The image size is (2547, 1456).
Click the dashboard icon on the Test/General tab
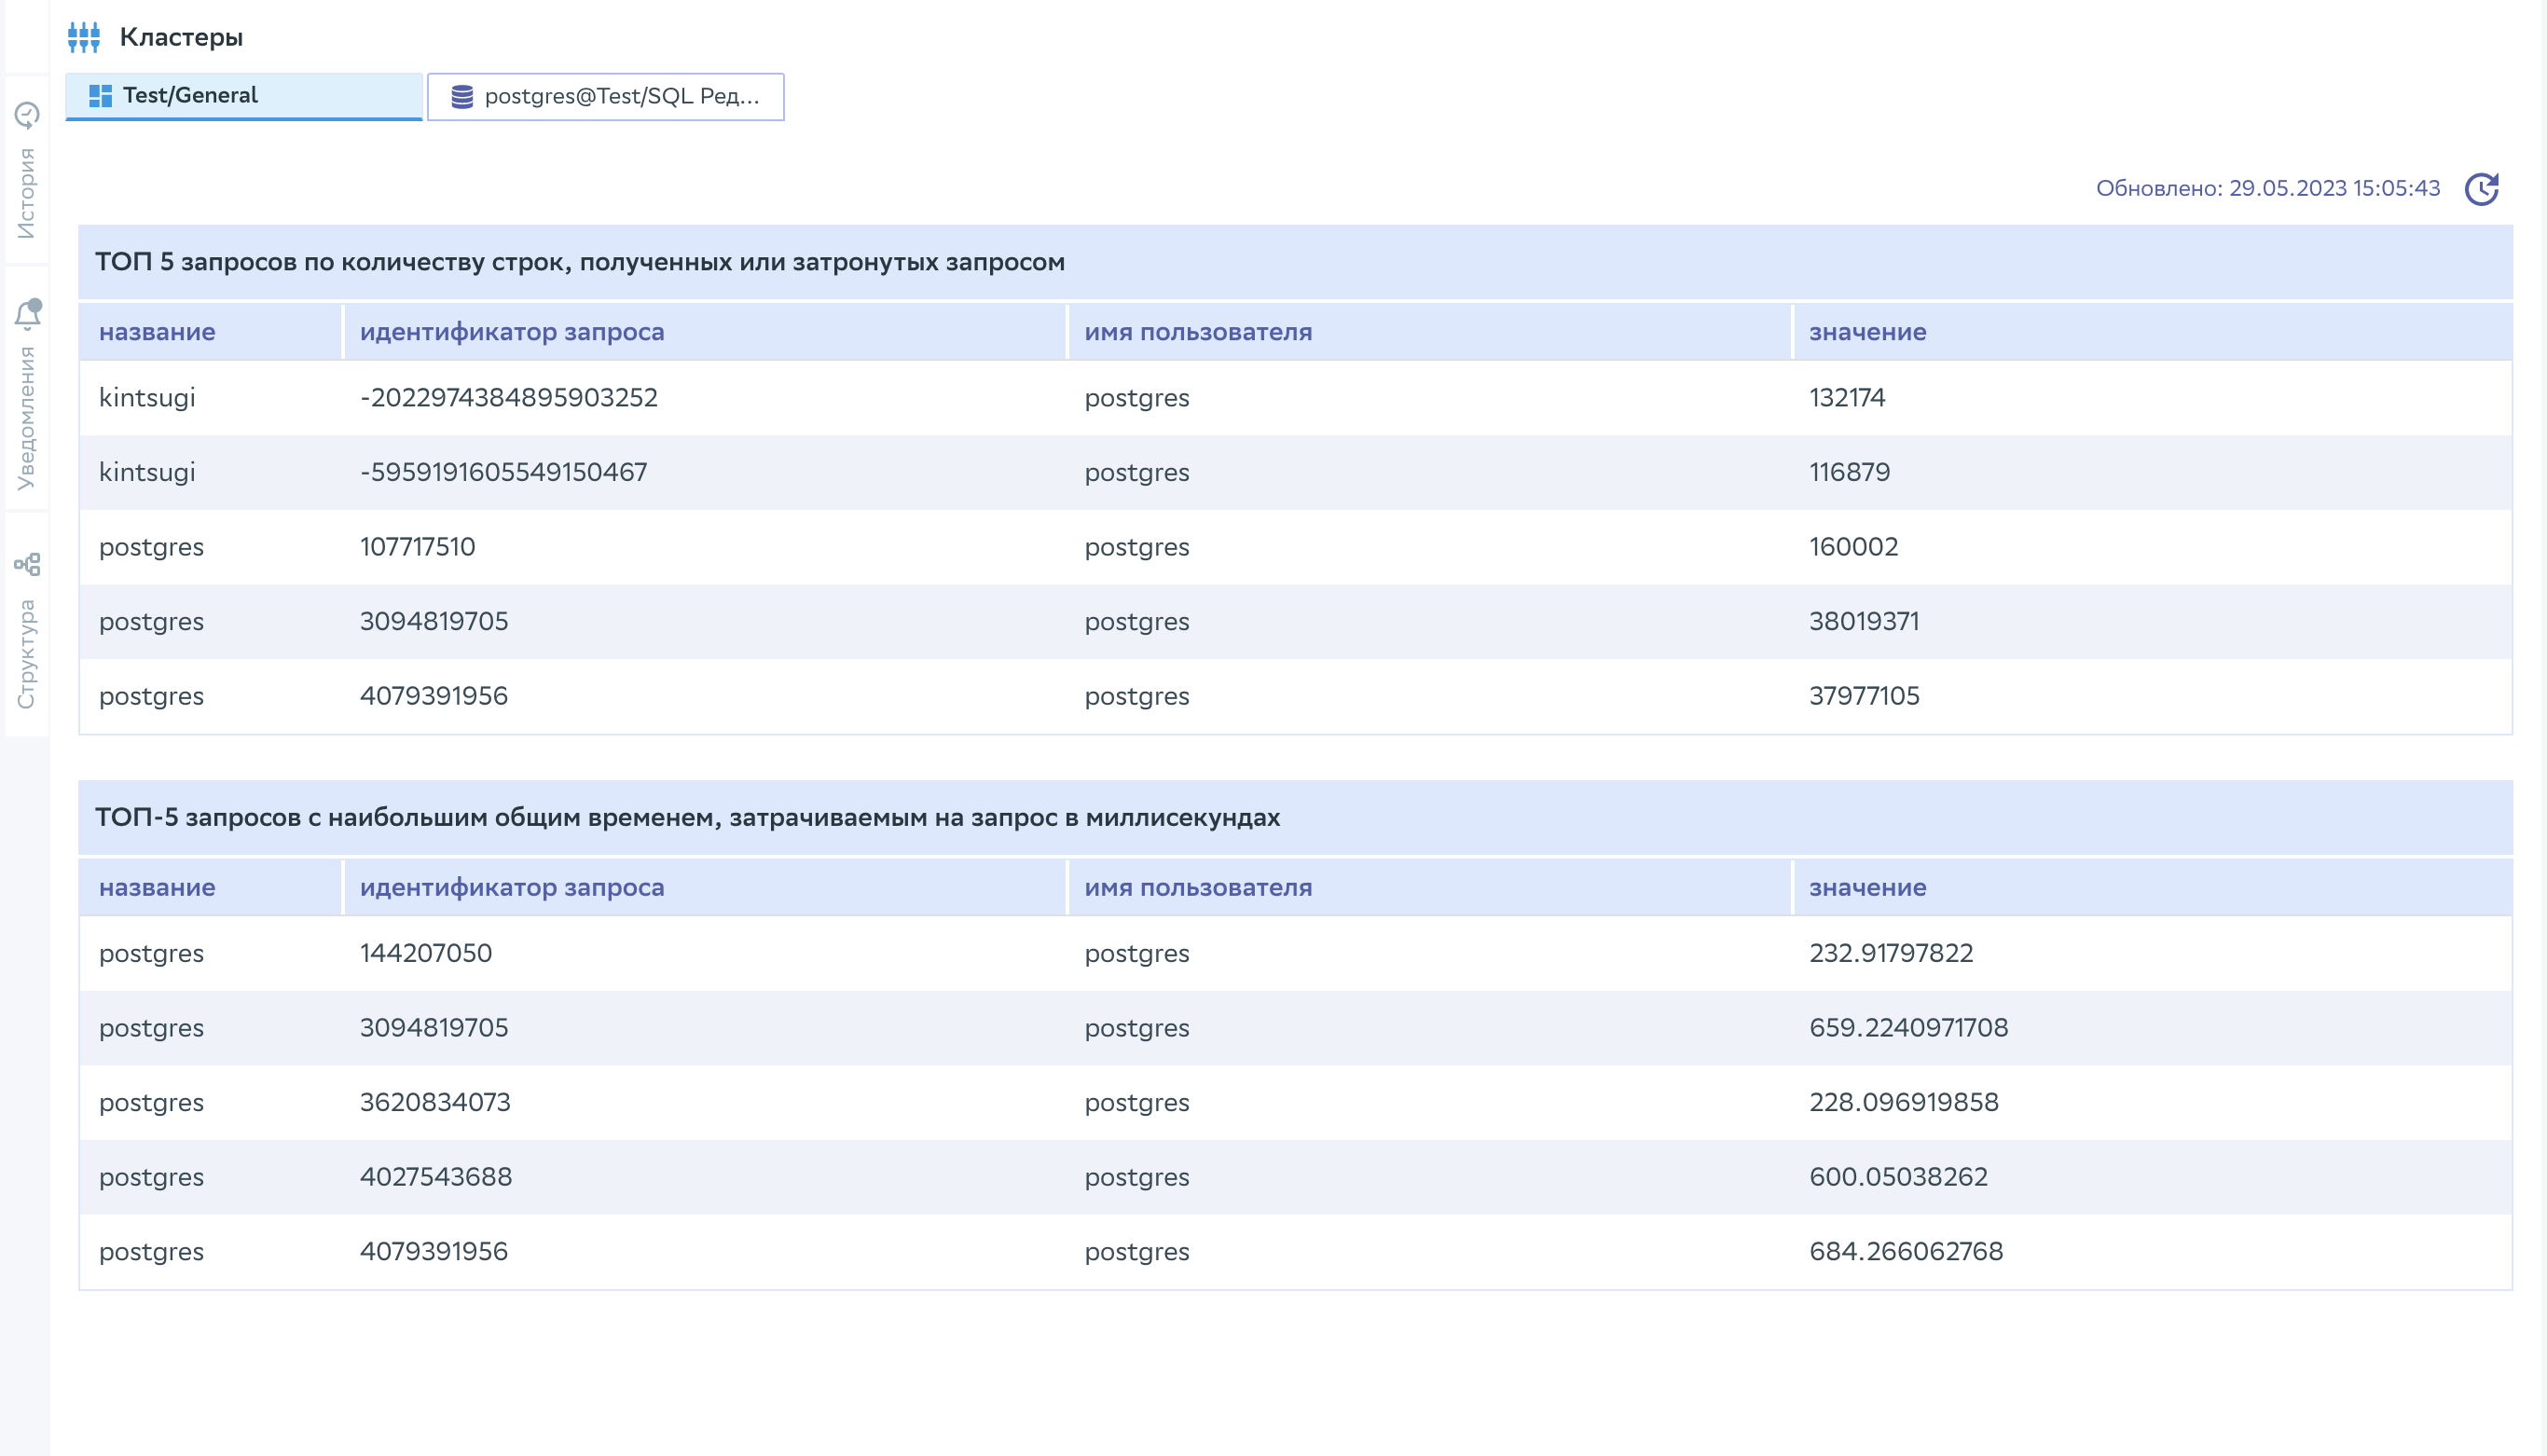[100, 96]
